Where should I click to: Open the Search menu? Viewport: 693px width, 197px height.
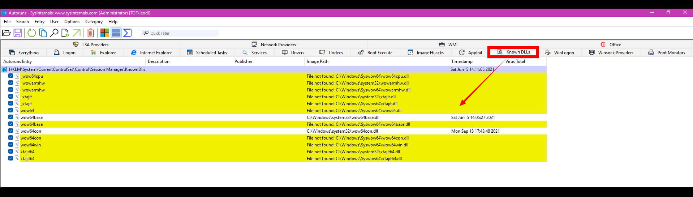click(x=22, y=22)
